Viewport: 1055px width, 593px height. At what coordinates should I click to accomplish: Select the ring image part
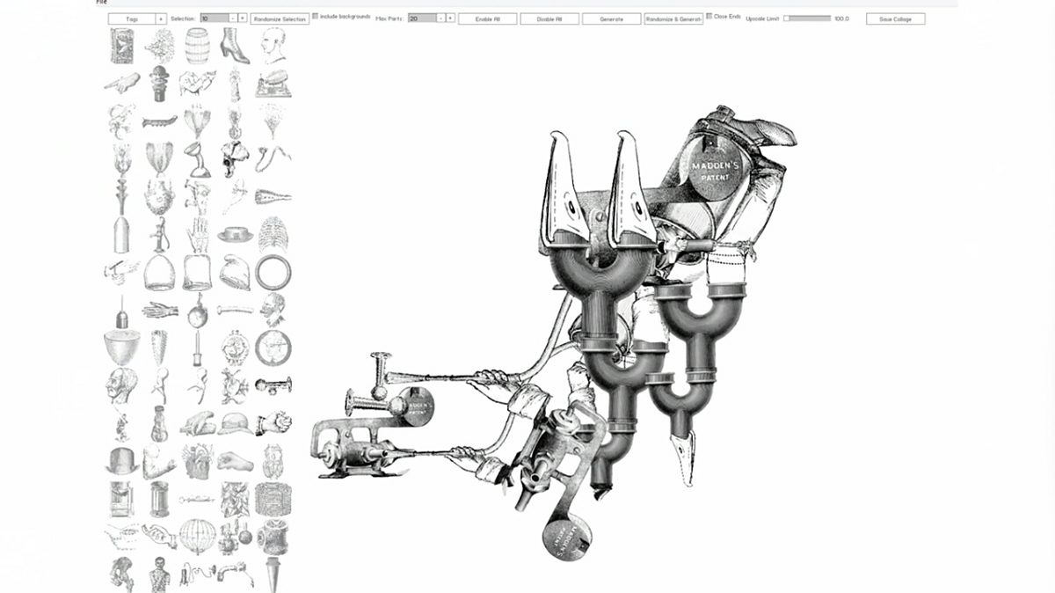[x=273, y=273]
